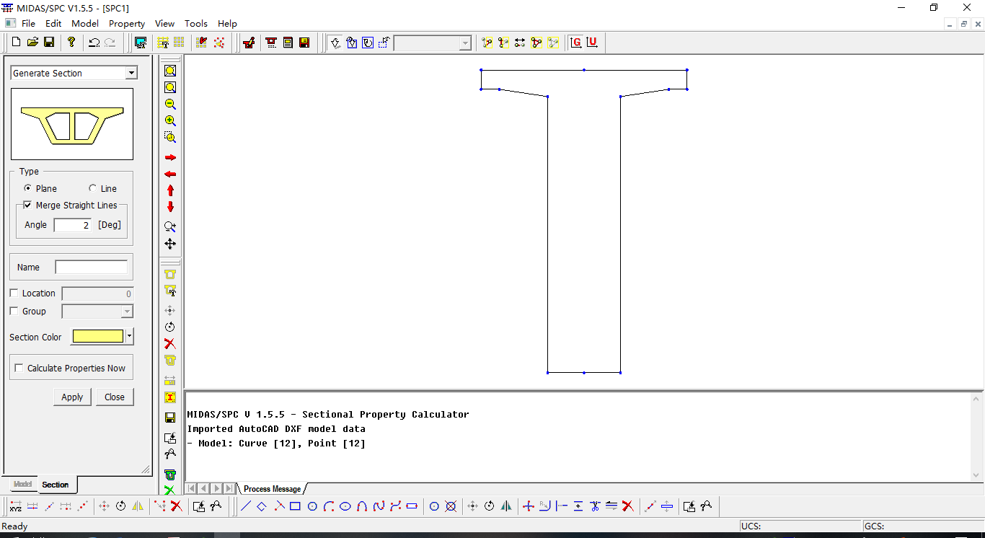The height and width of the screenshot is (538, 985).
Task: Open the Section Color dropdown arrow
Action: pos(129,336)
